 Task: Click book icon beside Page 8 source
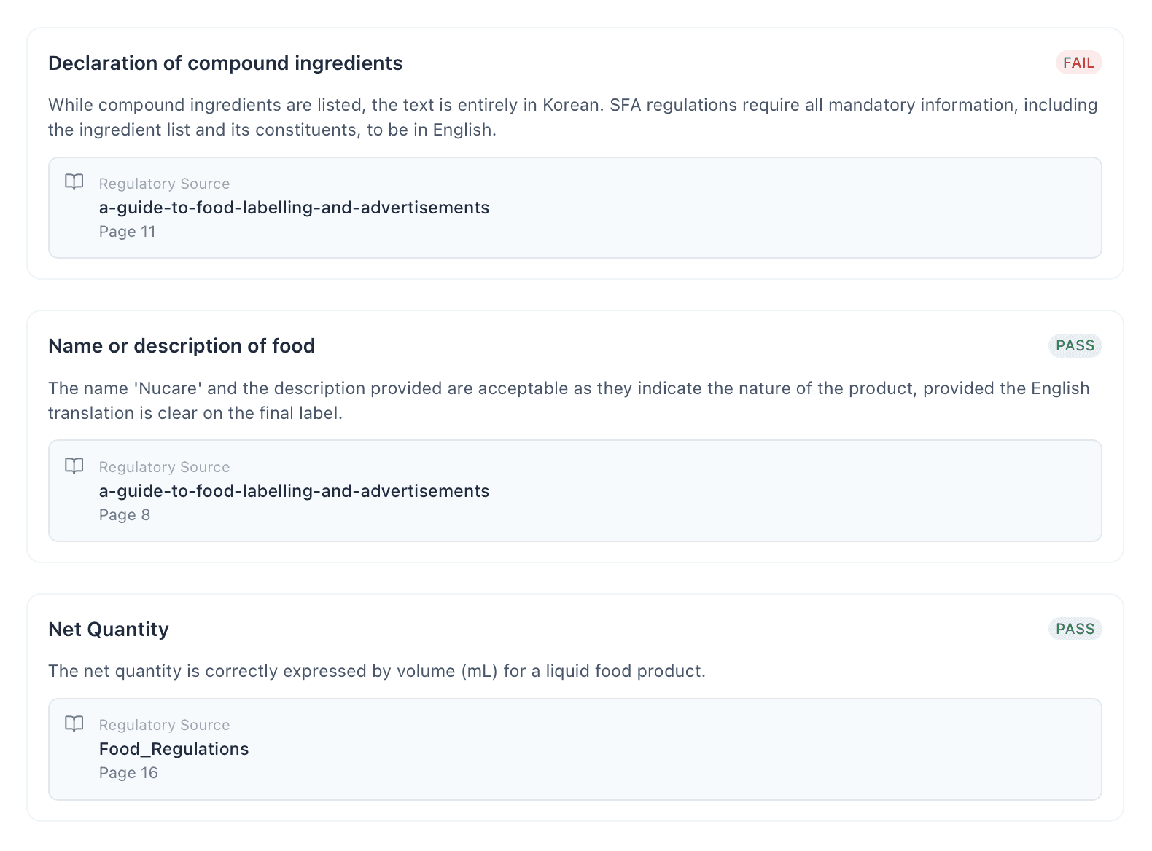tap(74, 466)
